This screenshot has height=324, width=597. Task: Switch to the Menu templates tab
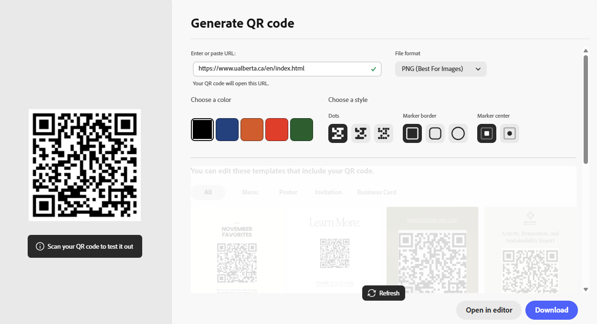click(x=250, y=192)
